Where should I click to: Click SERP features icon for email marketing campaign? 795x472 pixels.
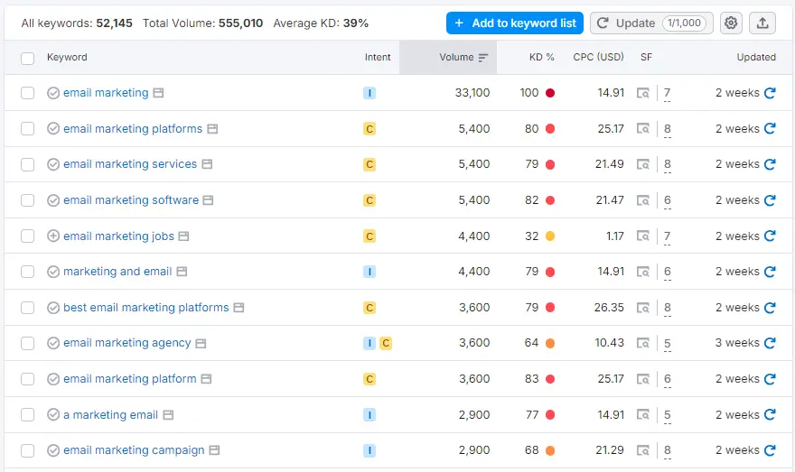(x=642, y=450)
